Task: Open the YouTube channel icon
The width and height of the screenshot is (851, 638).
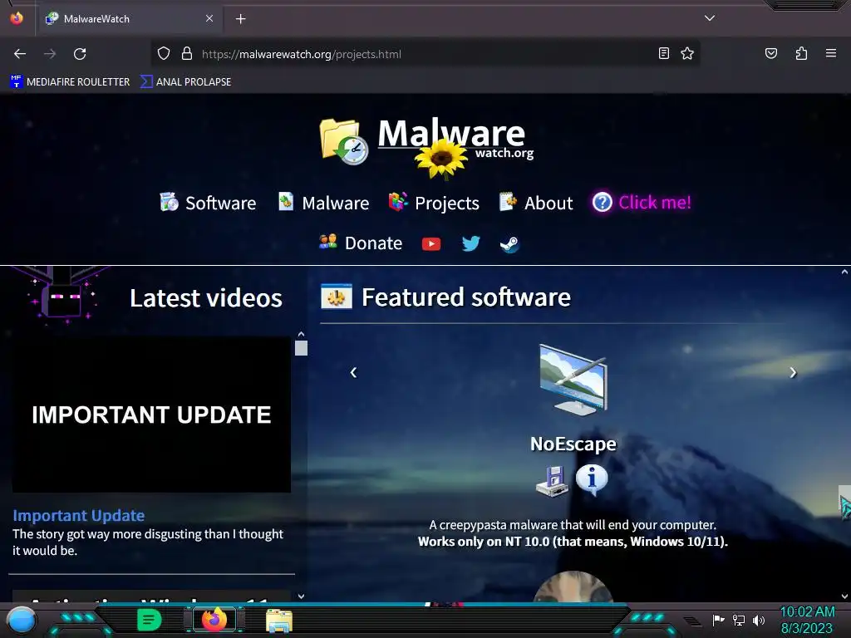Action: (431, 244)
